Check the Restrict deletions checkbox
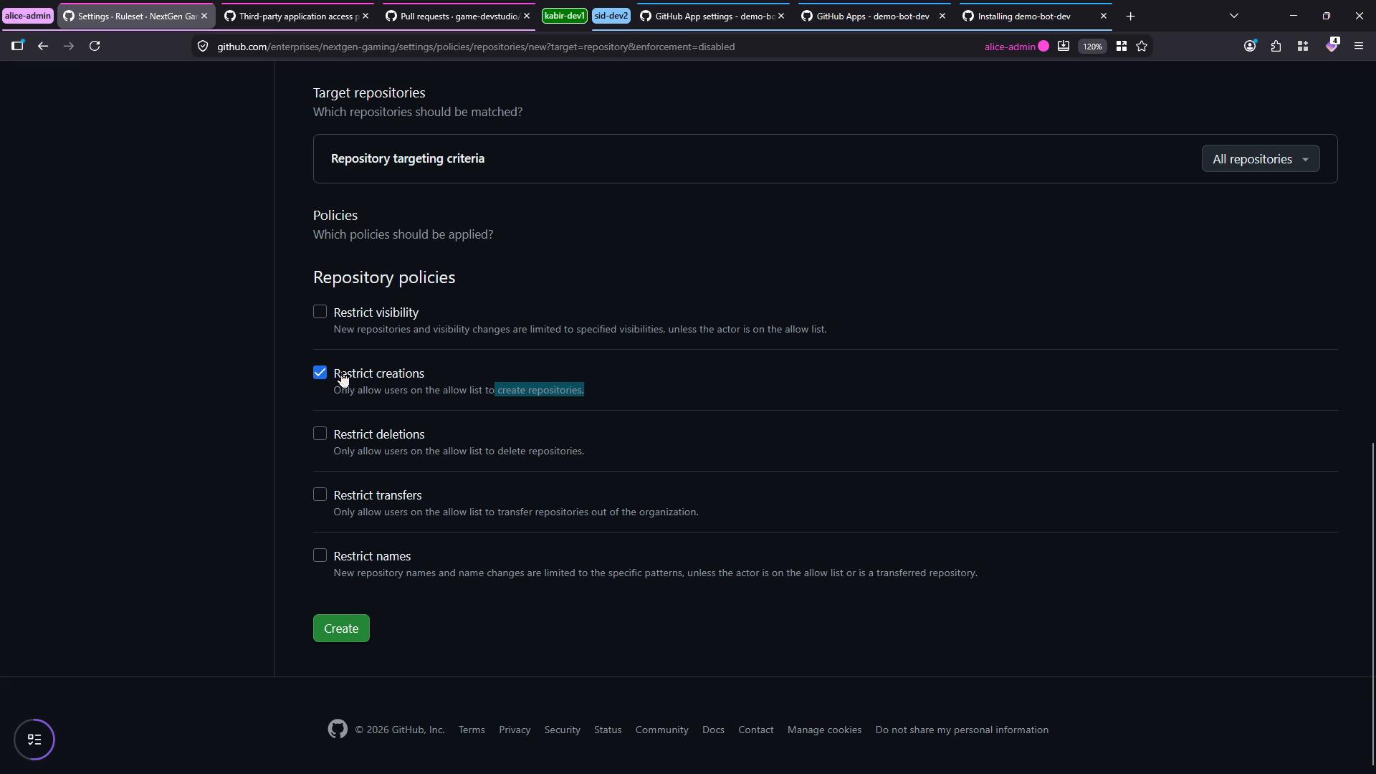The image size is (1376, 774). point(320,434)
